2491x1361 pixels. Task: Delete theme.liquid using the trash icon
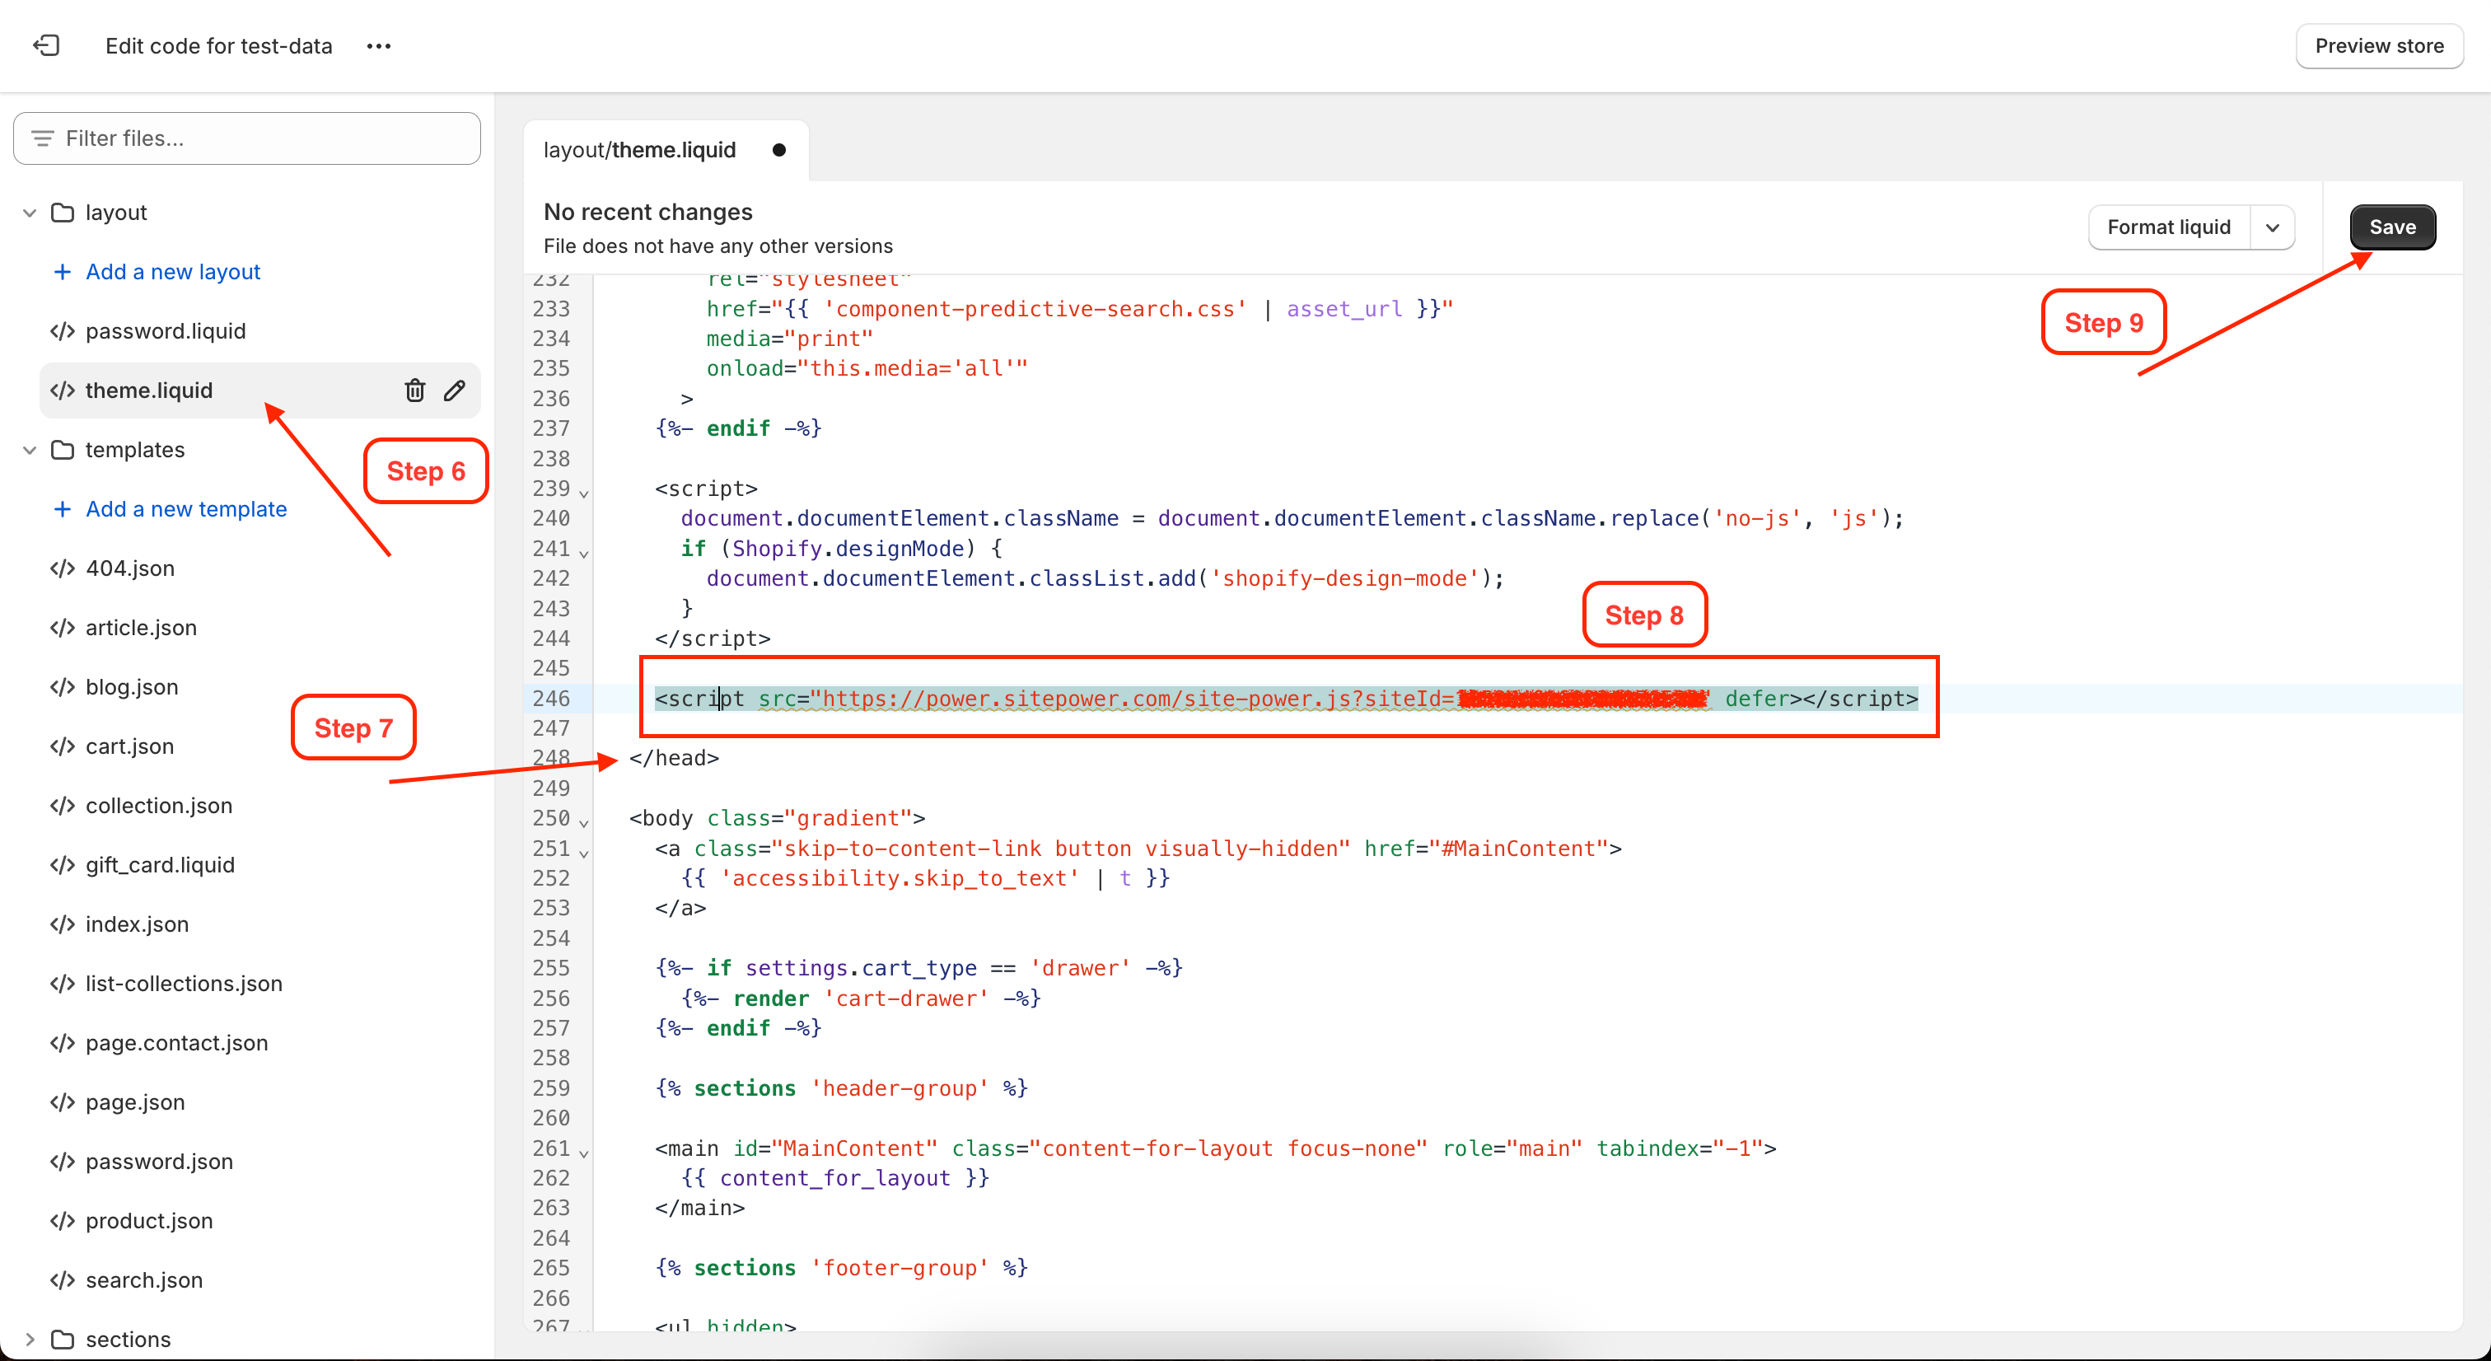(414, 390)
